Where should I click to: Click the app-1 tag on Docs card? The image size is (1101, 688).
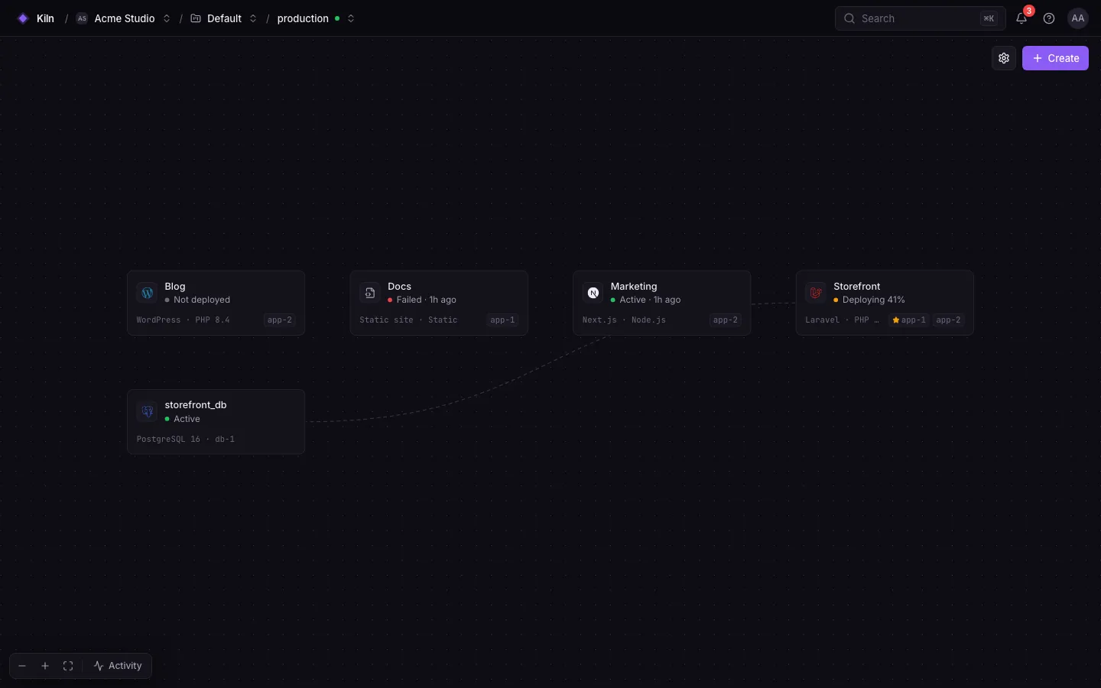502,320
